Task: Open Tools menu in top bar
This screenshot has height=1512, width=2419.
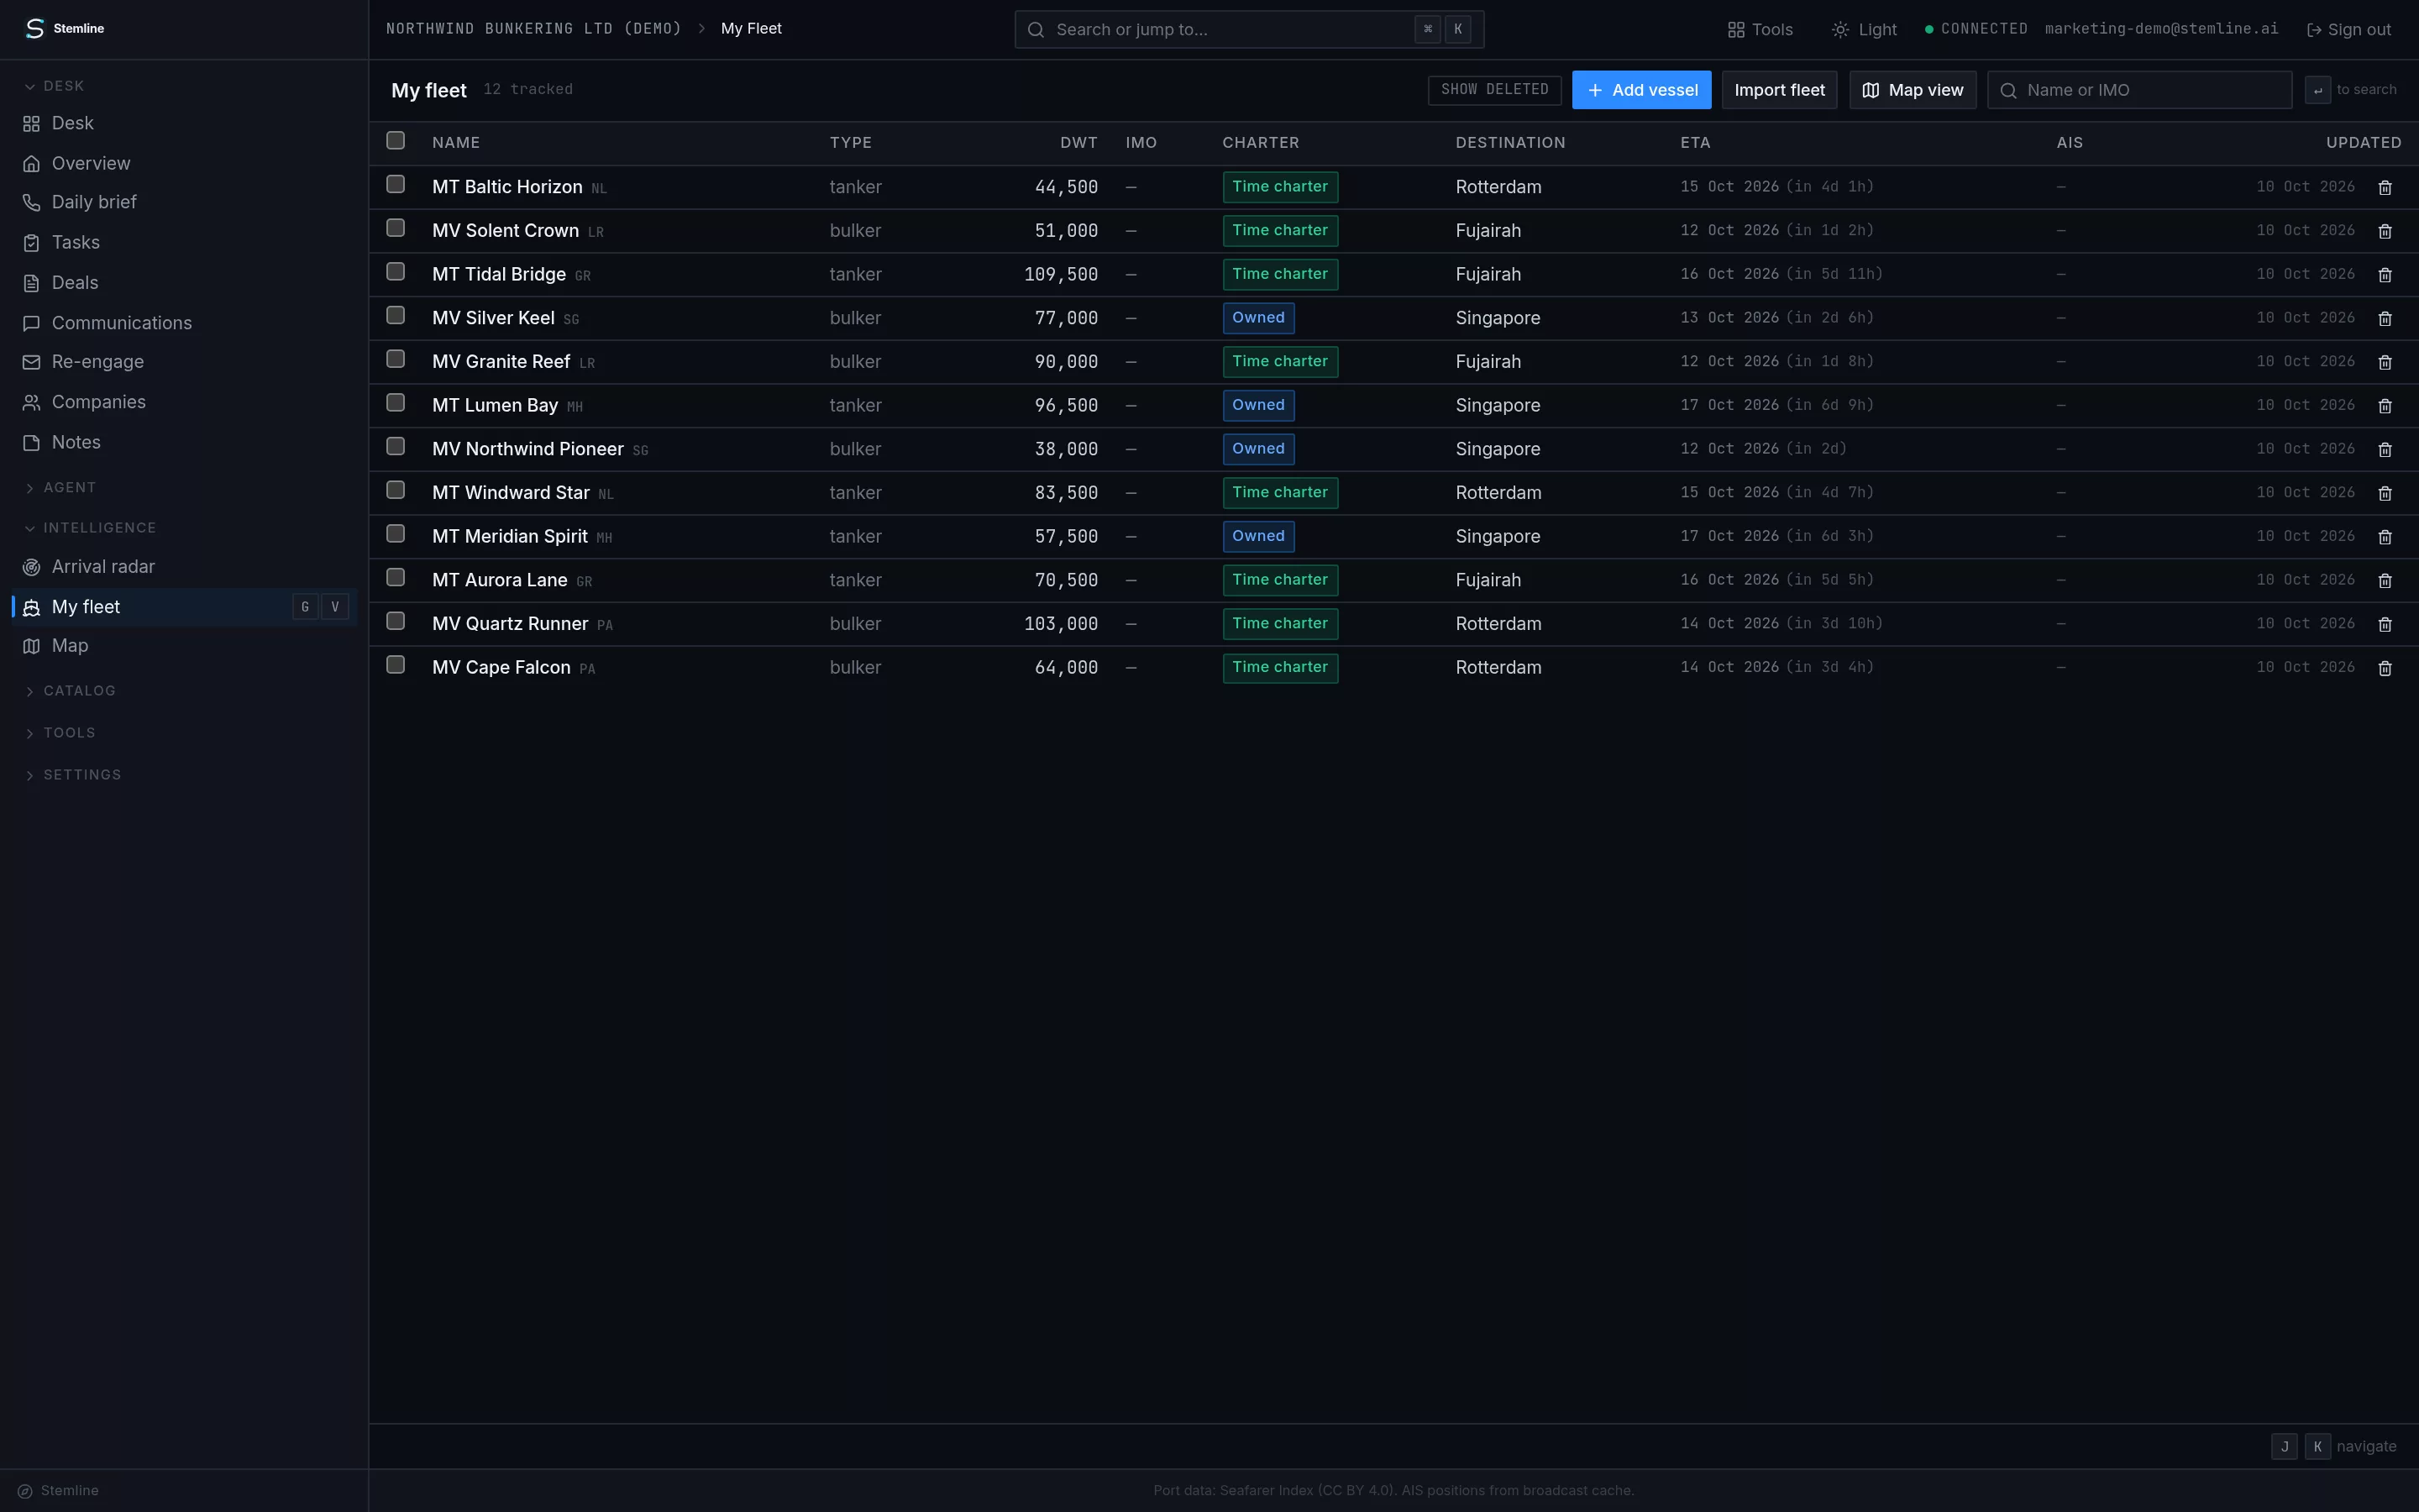Action: [x=1760, y=30]
